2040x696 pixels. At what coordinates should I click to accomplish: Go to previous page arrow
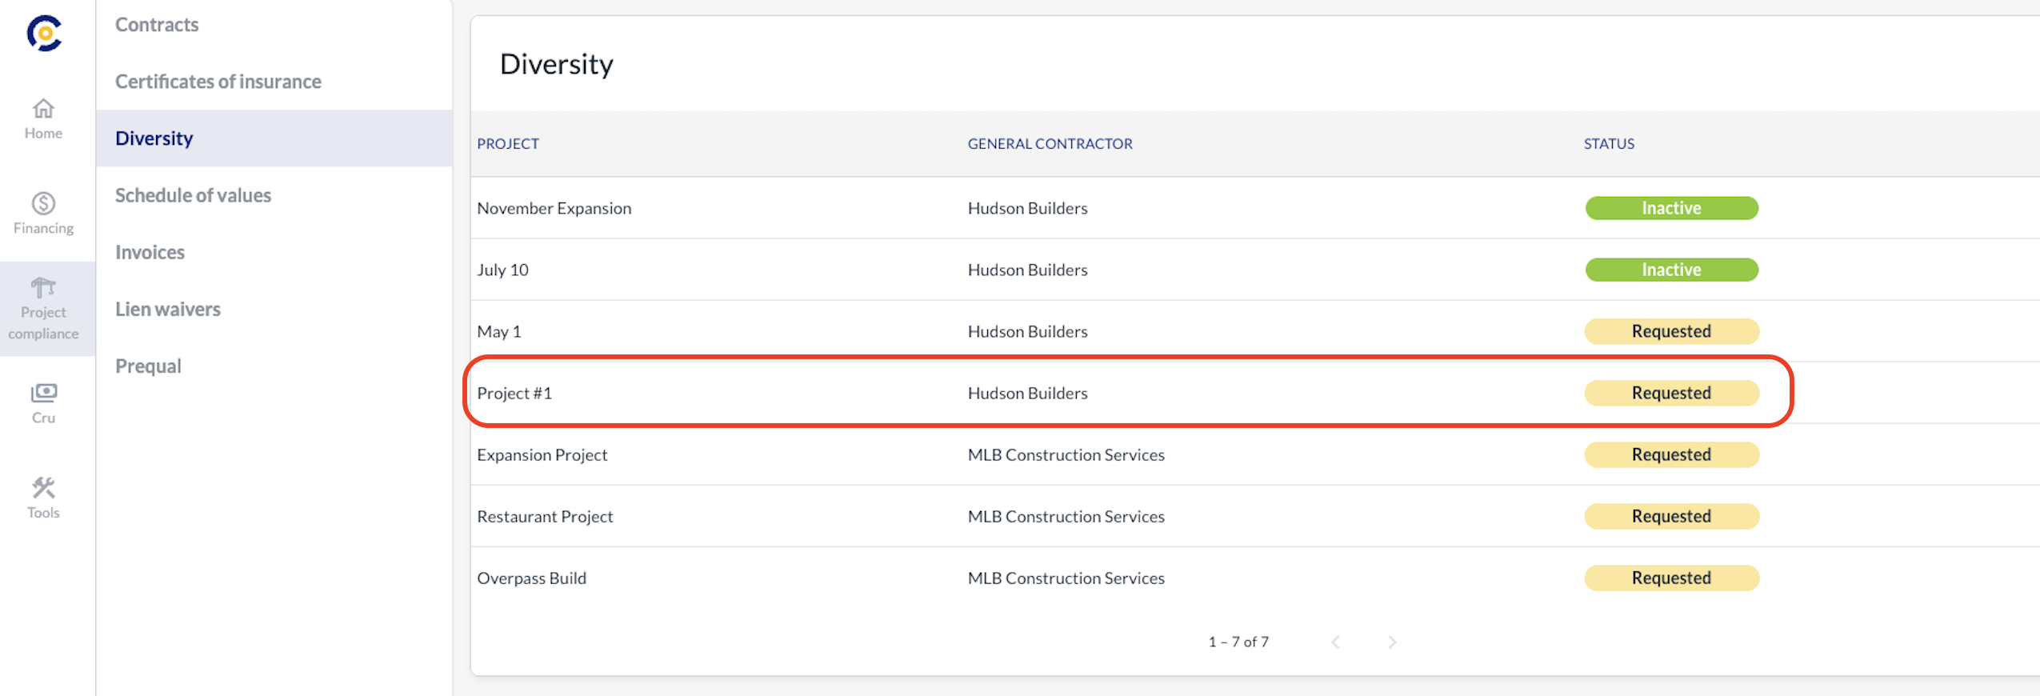pyautogui.click(x=1335, y=642)
